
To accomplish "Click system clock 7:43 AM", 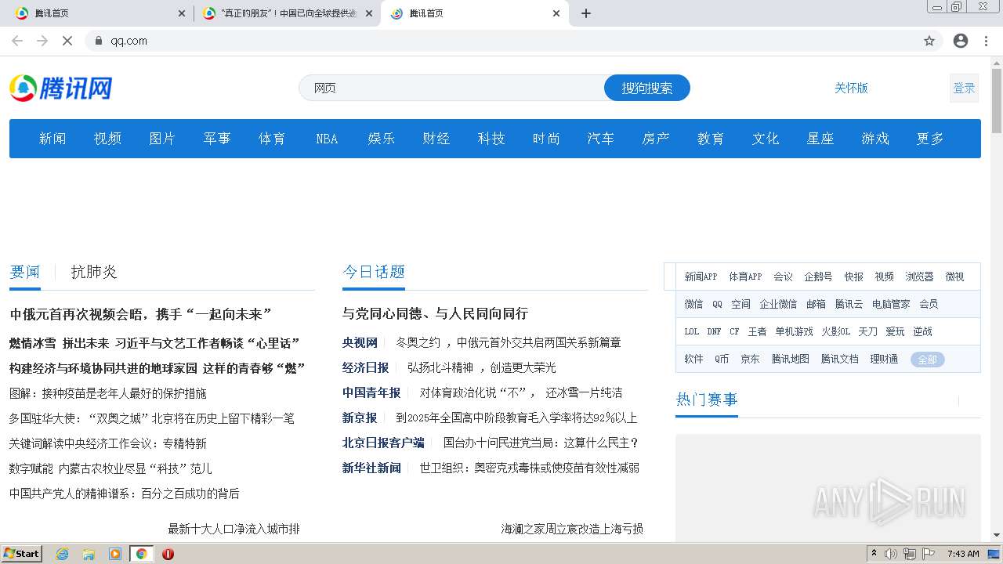I will [x=963, y=554].
